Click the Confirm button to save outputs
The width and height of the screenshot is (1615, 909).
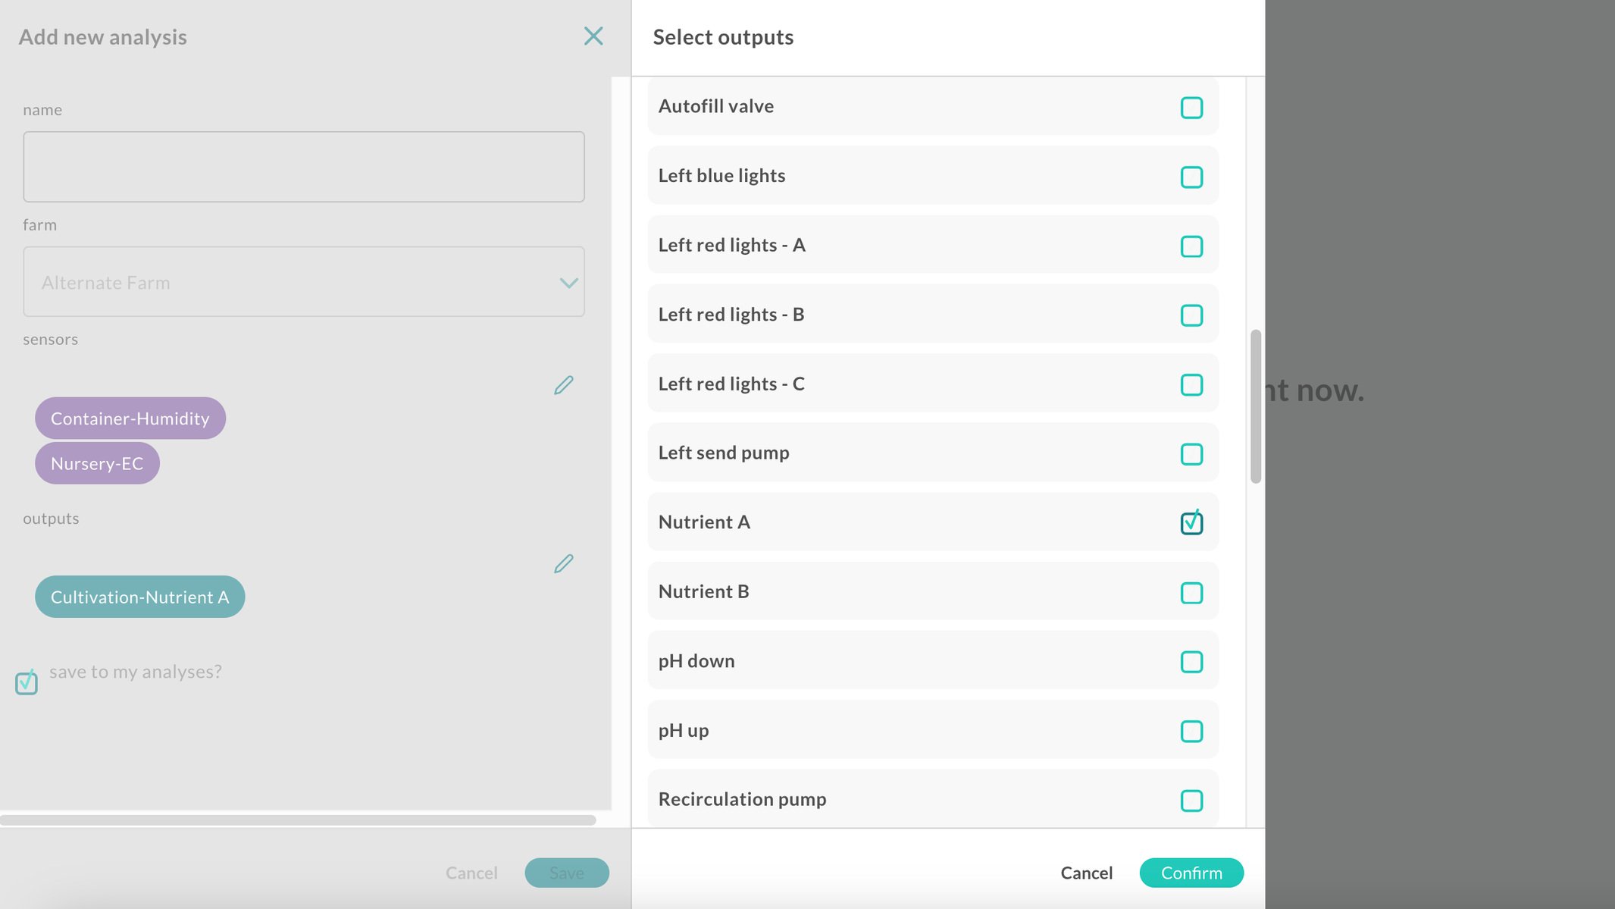click(1191, 873)
